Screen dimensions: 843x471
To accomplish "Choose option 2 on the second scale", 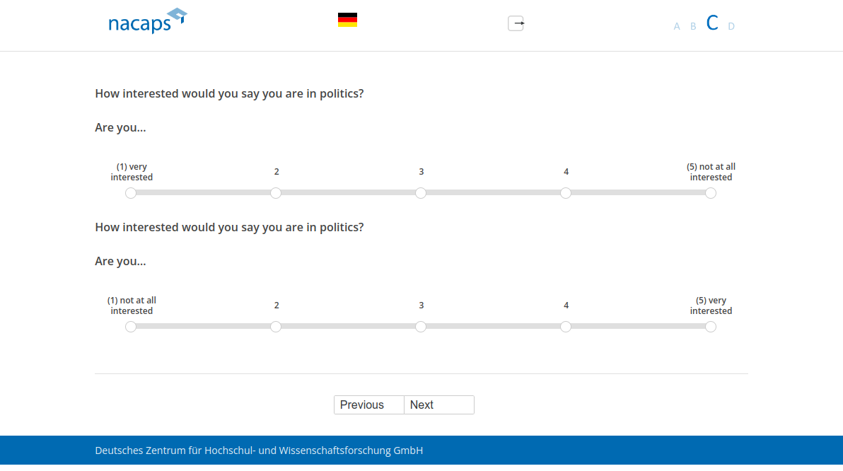I will click(x=276, y=327).
